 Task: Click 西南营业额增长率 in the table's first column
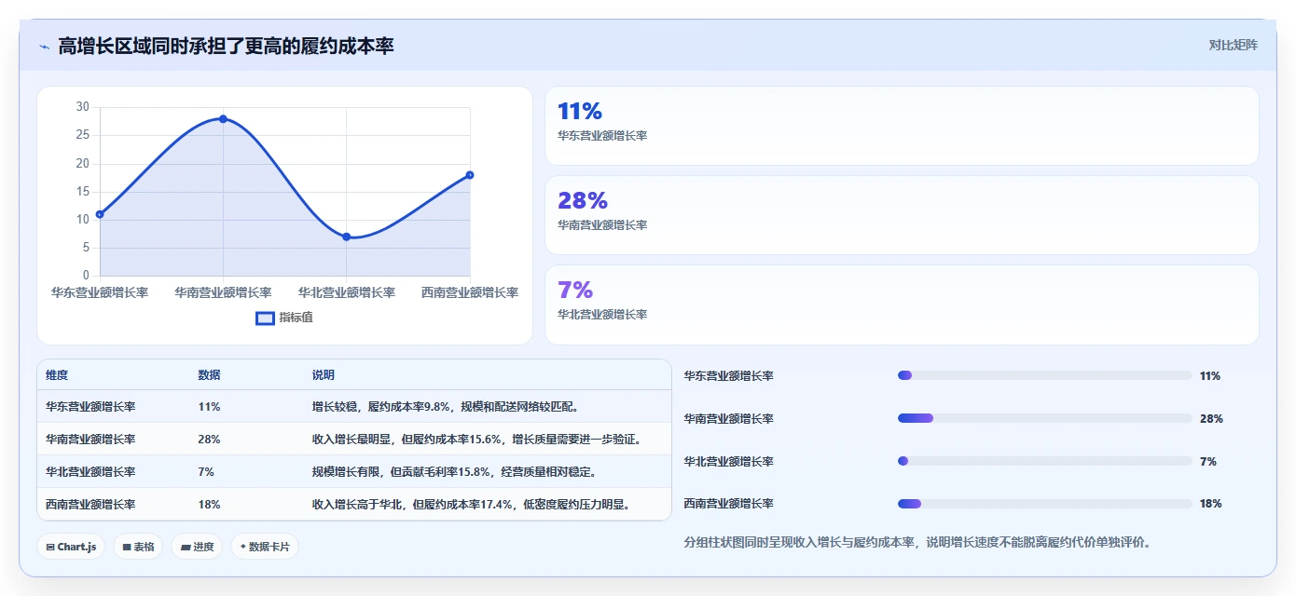point(90,505)
